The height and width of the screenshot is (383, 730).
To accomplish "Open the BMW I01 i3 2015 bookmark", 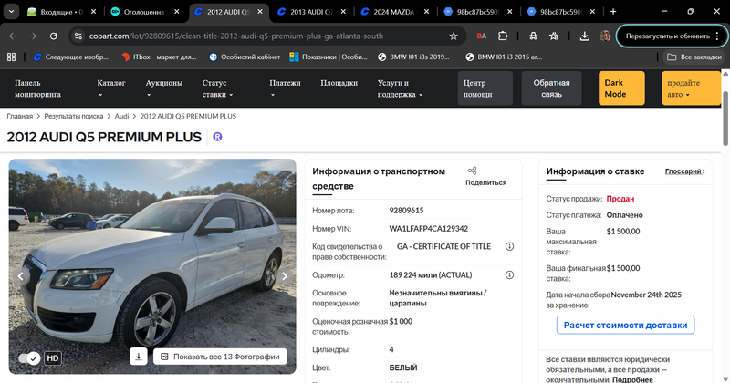I will (x=504, y=57).
